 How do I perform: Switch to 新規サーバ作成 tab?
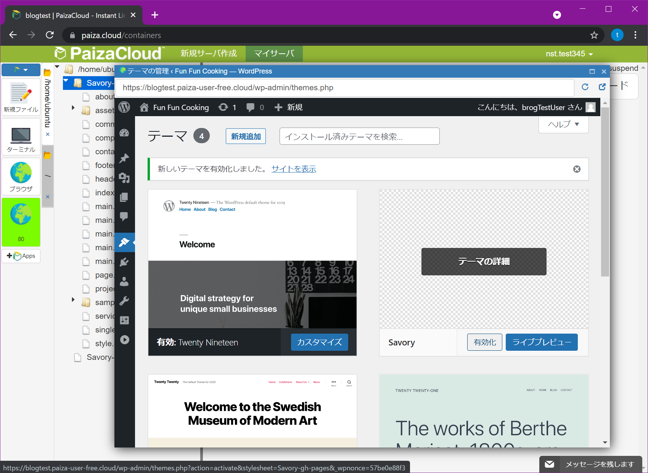click(x=209, y=53)
